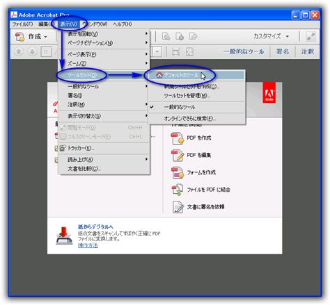Click the page number input field
Viewport: 330px width, 305px height.
click(x=46, y=52)
